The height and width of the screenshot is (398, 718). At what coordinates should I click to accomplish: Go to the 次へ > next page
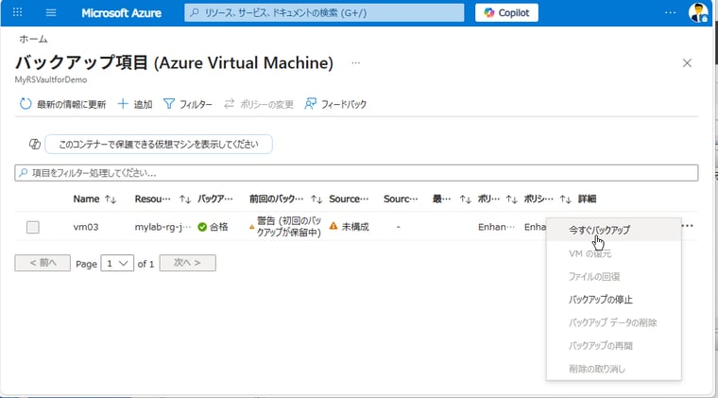pyautogui.click(x=187, y=263)
